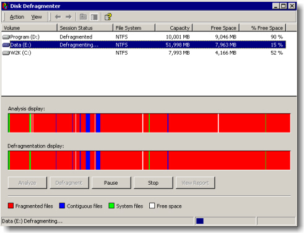The width and height of the screenshot is (304, 233).
Task: Click the status bar progress indicator
Action: point(200,221)
